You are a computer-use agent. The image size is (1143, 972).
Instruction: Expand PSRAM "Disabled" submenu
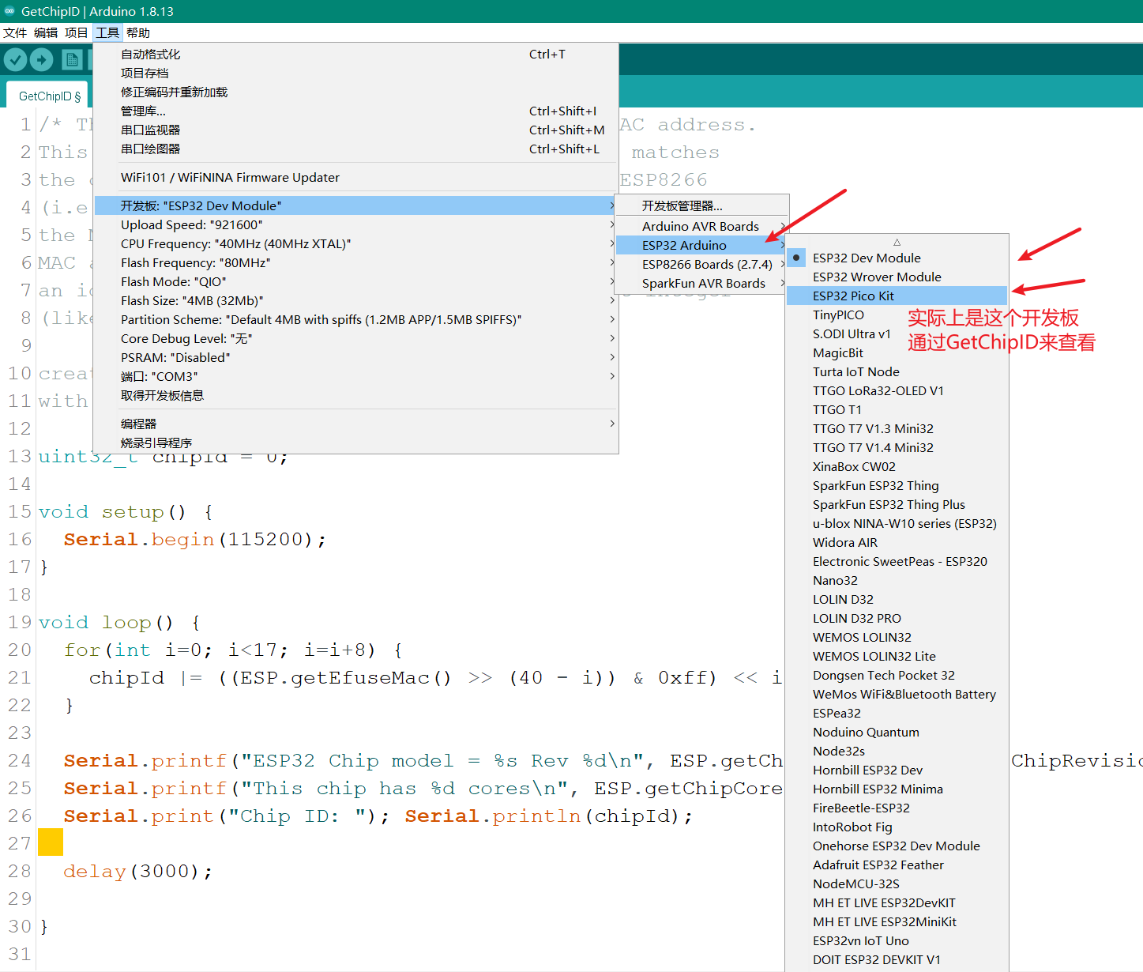355,357
